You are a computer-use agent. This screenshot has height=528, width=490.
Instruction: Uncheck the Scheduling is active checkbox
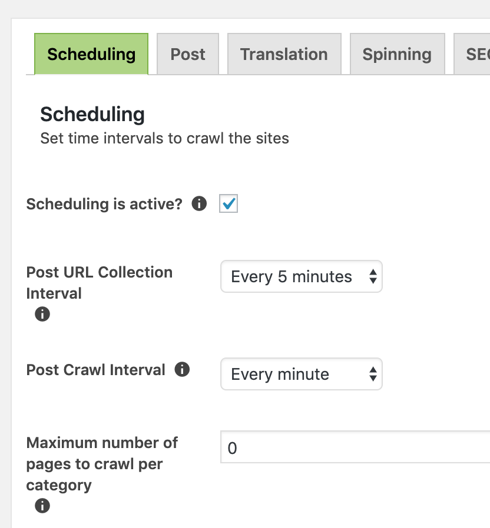pos(229,203)
